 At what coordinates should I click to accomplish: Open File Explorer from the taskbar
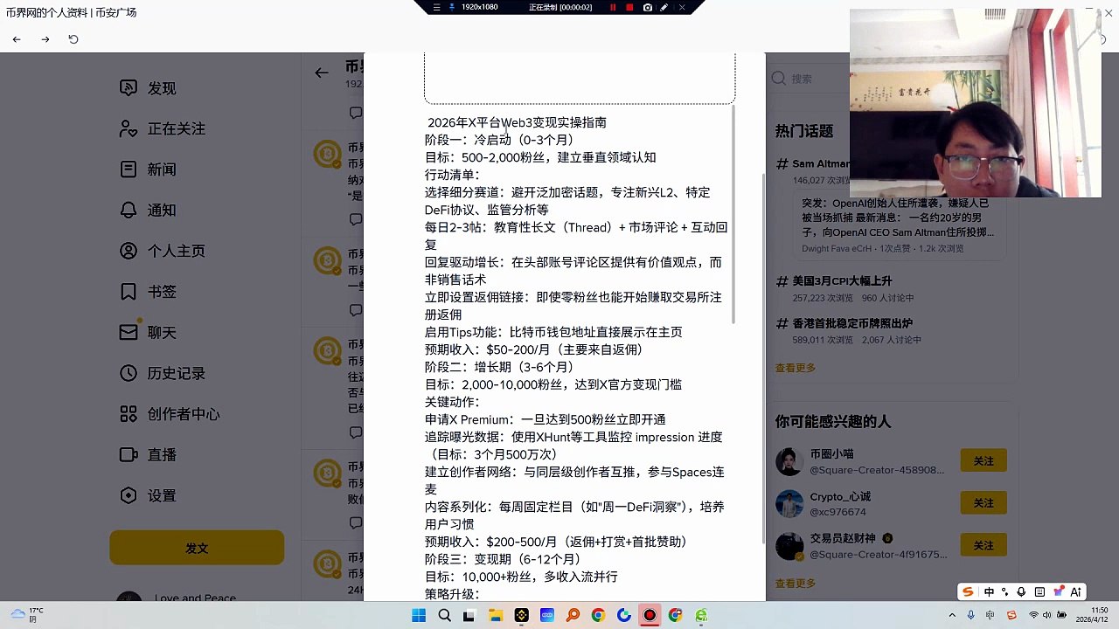(x=496, y=615)
